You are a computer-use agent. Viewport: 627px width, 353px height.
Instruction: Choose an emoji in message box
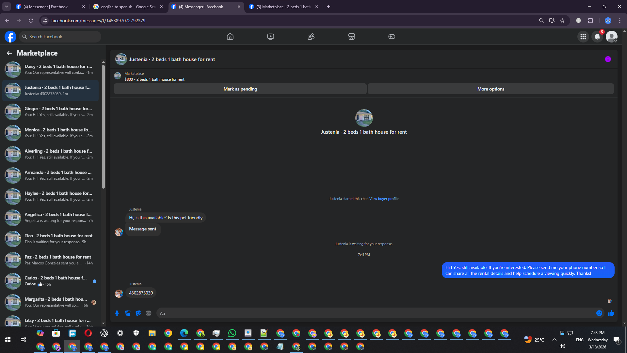coord(599,313)
